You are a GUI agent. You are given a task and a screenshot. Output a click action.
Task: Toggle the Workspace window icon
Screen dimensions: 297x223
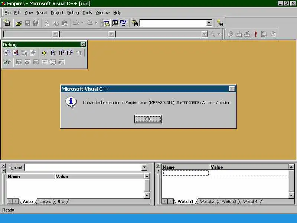click(x=106, y=23)
